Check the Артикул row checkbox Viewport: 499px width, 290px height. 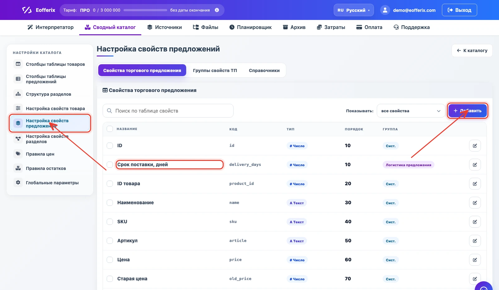click(110, 241)
